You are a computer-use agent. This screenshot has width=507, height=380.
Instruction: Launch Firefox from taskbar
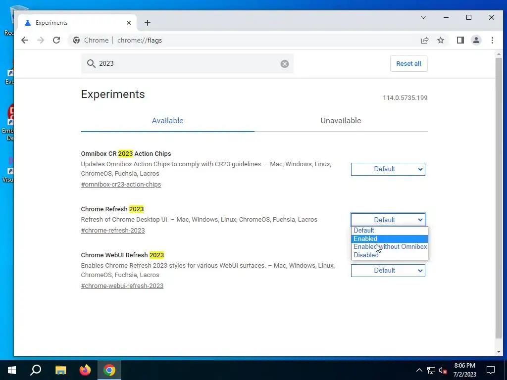[85, 370]
